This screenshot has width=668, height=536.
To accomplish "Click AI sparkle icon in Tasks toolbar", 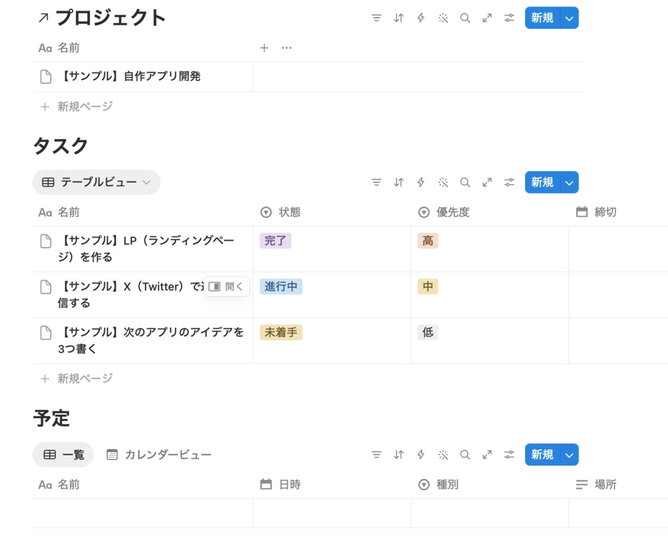I will coord(443,183).
